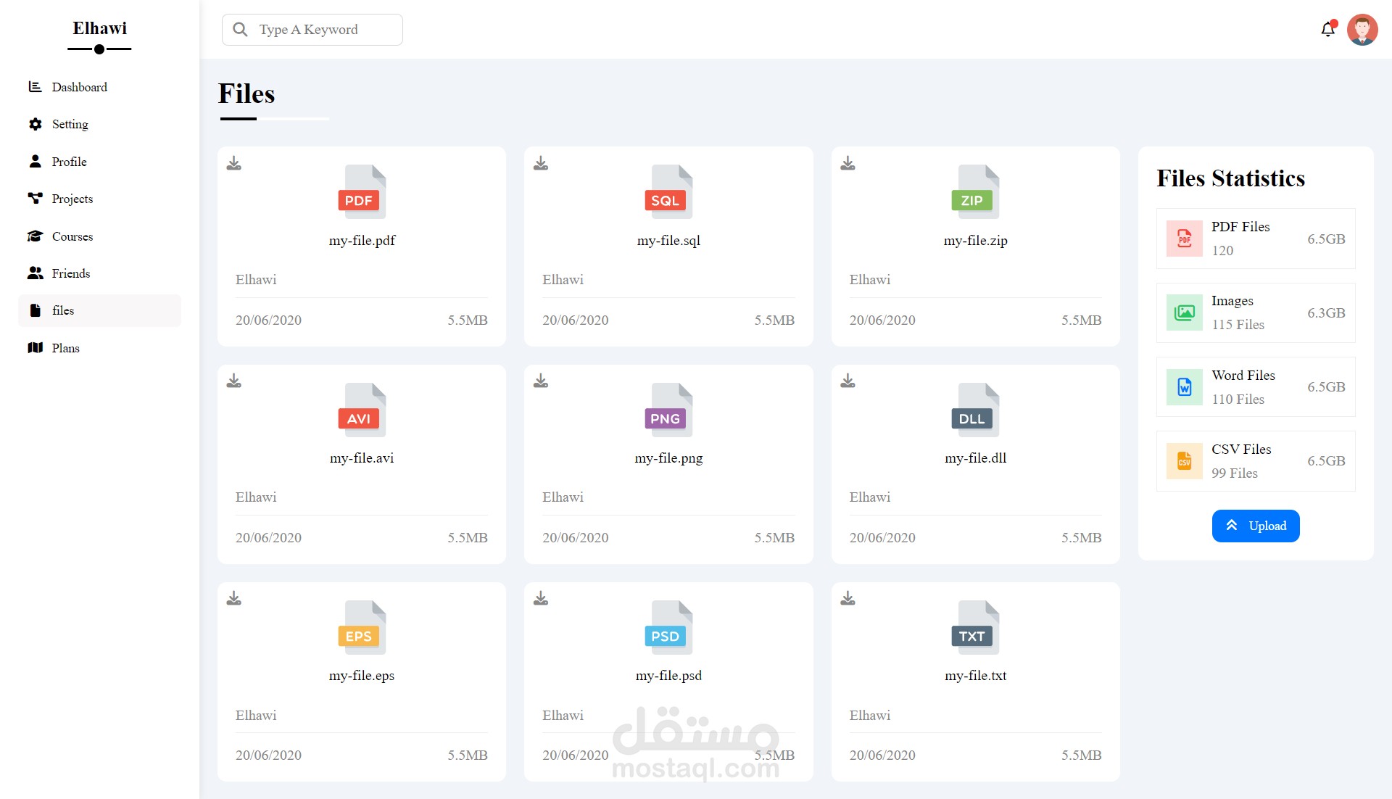Open Plans in the sidebar
1392x799 pixels.
point(65,348)
